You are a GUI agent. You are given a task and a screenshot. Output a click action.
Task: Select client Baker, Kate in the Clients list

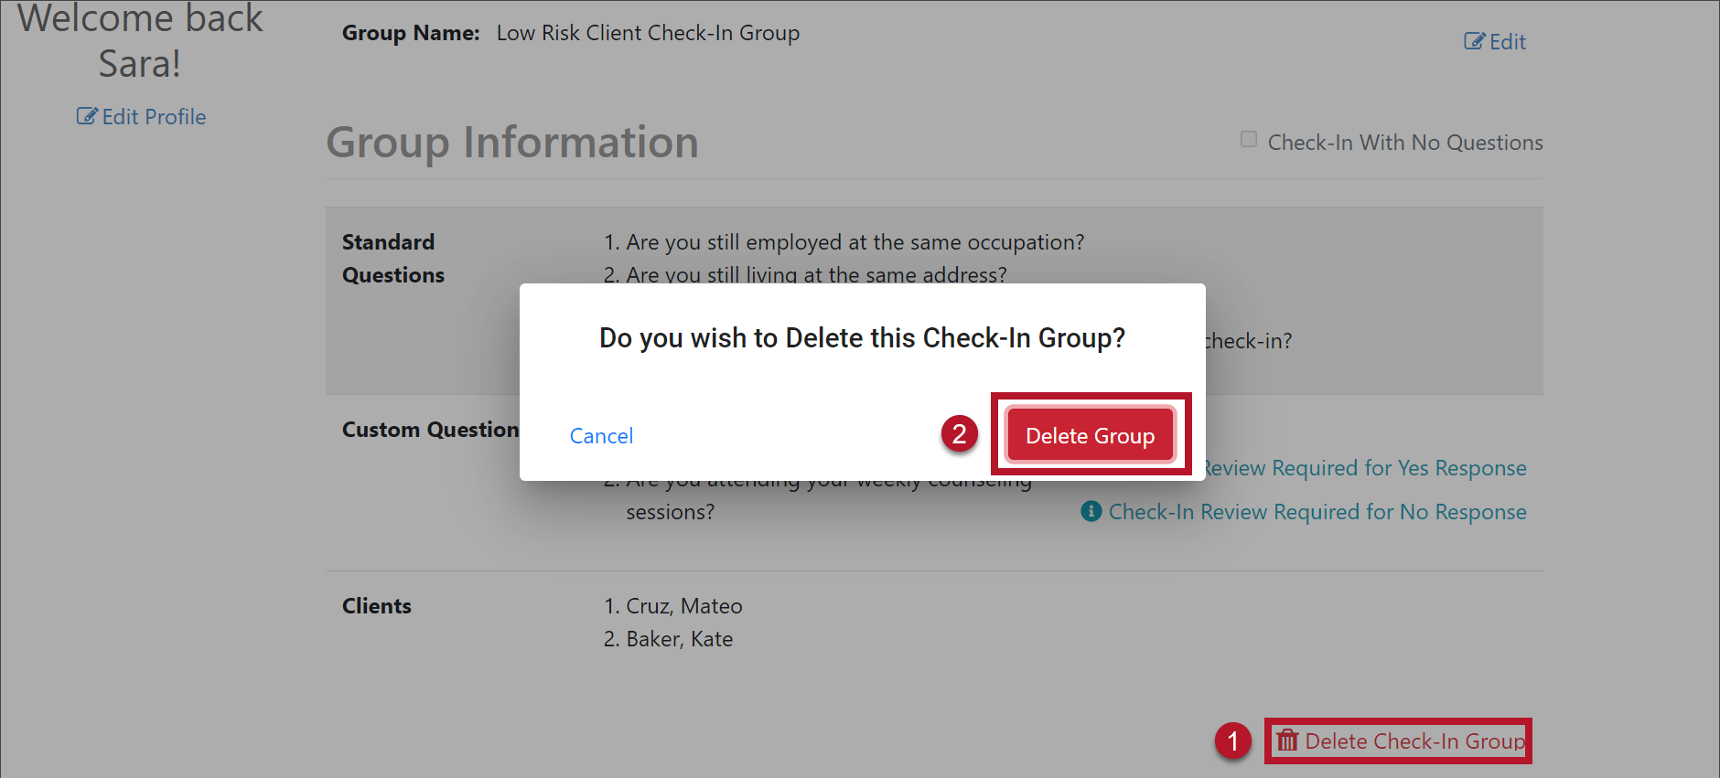(x=679, y=639)
